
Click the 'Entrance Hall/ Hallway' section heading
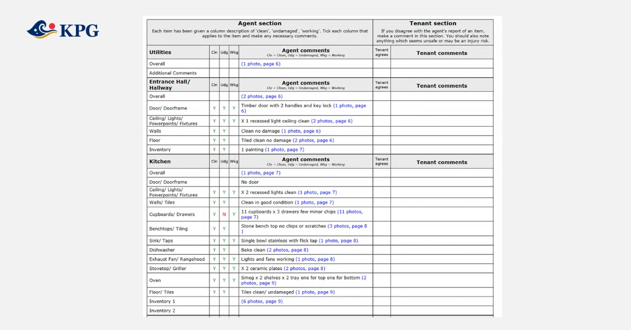[x=169, y=85]
